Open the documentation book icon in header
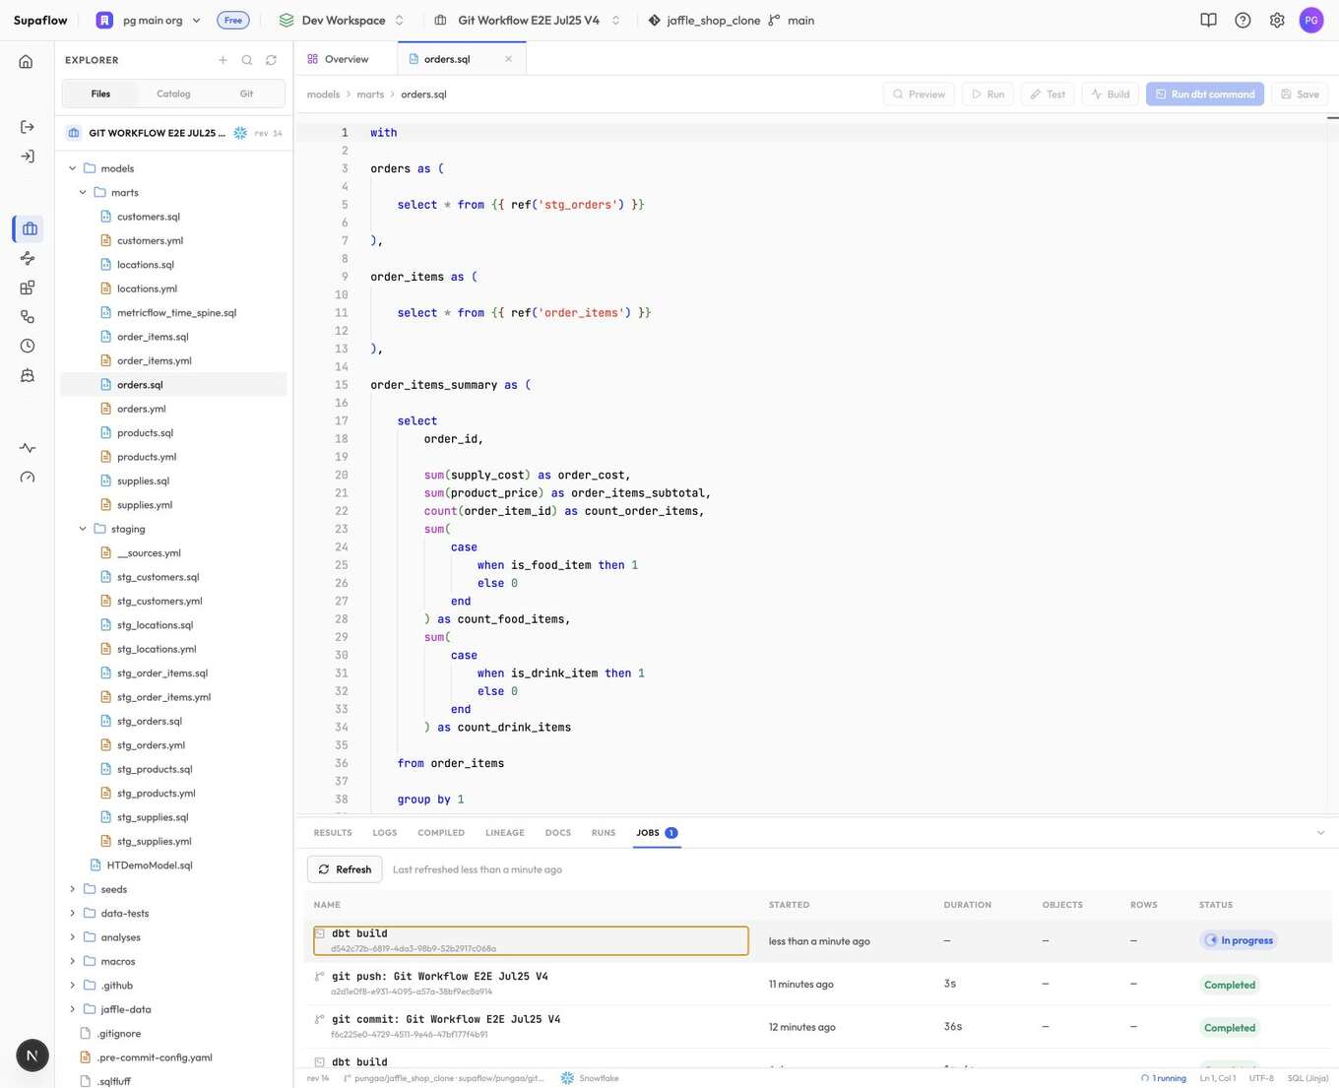Viewport: 1339px width, 1088px height. (1208, 20)
